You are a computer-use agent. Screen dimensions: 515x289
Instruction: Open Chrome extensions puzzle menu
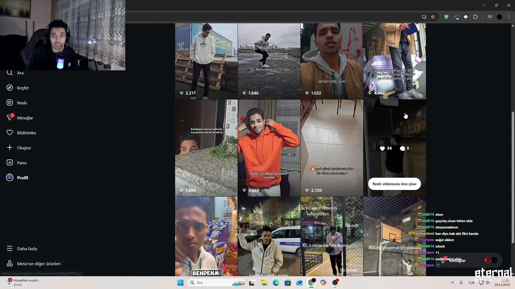coord(476,17)
